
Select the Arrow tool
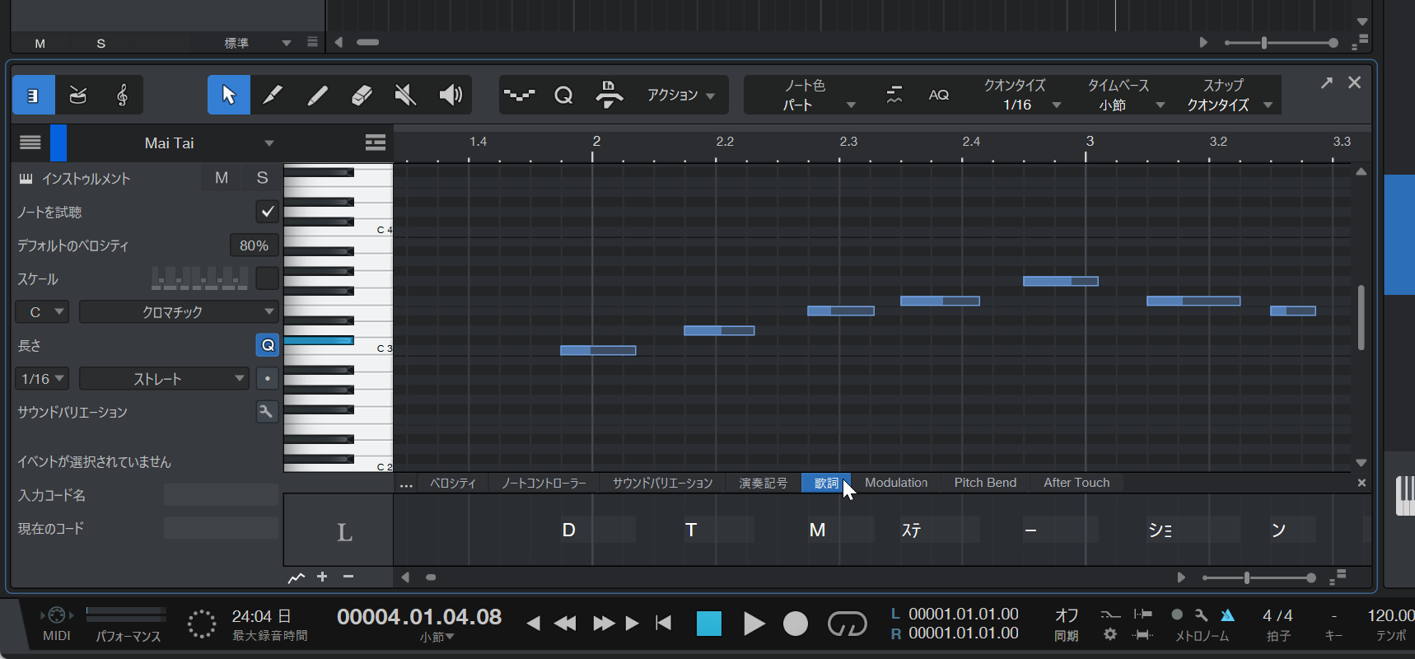point(229,96)
